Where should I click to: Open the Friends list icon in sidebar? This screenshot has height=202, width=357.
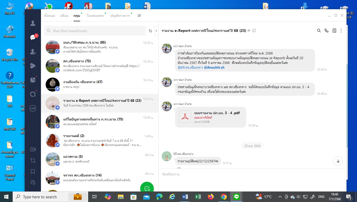(33, 23)
